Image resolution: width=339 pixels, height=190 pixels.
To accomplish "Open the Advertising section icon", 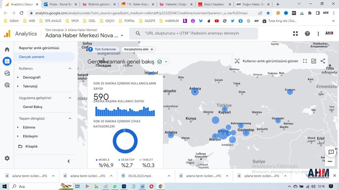I will point(7,85).
